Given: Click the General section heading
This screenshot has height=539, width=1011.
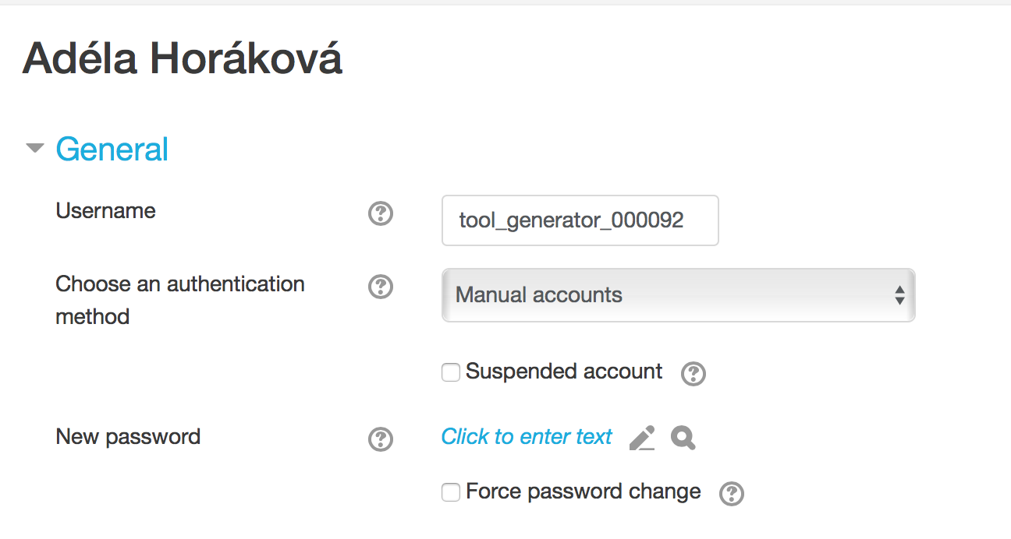Looking at the screenshot, I should click(x=112, y=149).
